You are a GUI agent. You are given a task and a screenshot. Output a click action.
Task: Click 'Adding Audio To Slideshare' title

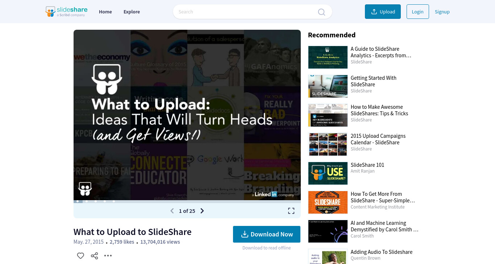pos(382,252)
